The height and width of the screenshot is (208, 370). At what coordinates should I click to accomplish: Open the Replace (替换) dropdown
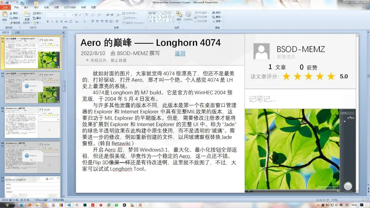[217, 17]
